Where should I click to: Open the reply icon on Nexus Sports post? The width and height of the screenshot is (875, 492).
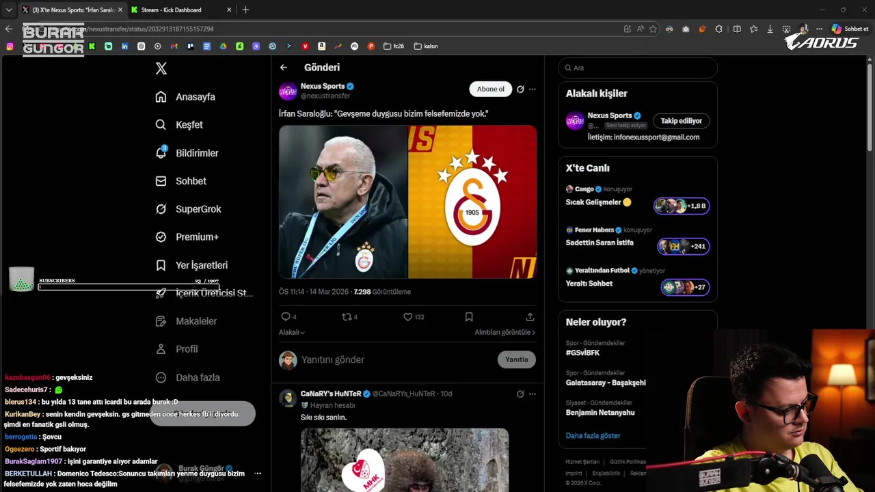pos(286,317)
